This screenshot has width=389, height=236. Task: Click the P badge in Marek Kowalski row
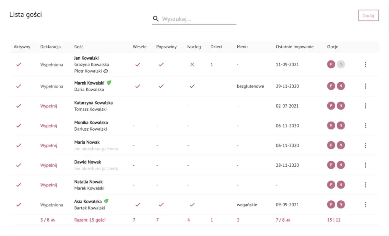pos(331,86)
